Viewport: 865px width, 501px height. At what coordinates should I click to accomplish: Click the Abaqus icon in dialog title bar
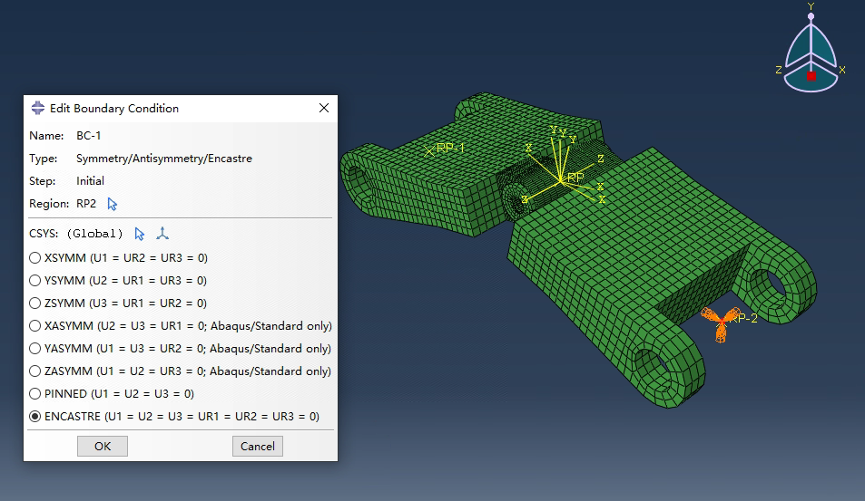tap(37, 108)
